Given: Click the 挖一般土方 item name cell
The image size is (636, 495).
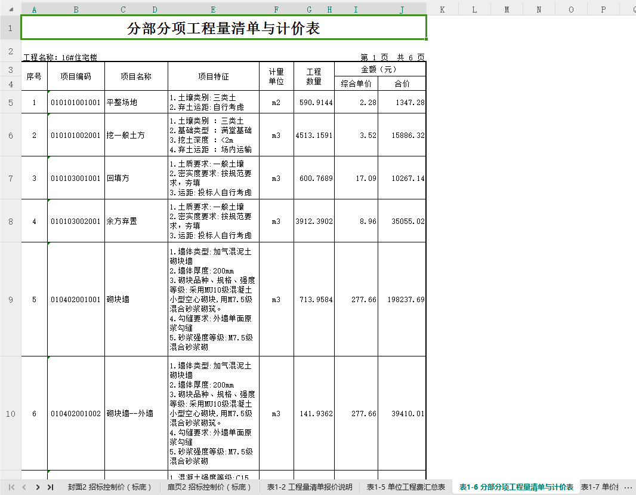Looking at the screenshot, I should (x=136, y=135).
